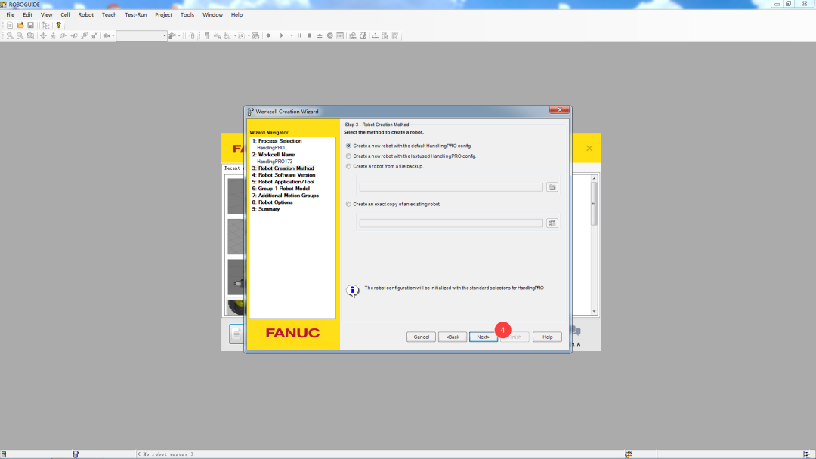Viewport: 816px width, 459px height.
Task: Click the scroll down arrow in the start window
Action: 594,311
